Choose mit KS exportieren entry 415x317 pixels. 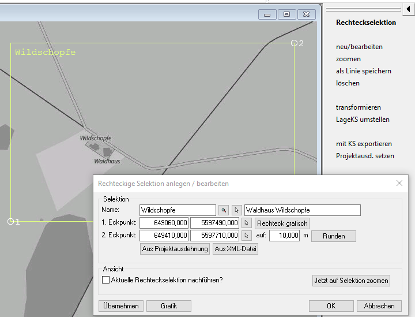click(x=364, y=144)
